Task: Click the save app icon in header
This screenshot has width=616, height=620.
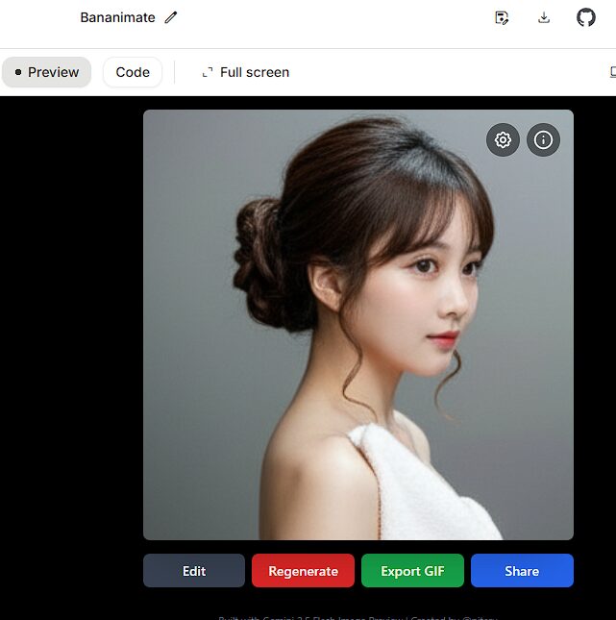Action: (x=501, y=17)
